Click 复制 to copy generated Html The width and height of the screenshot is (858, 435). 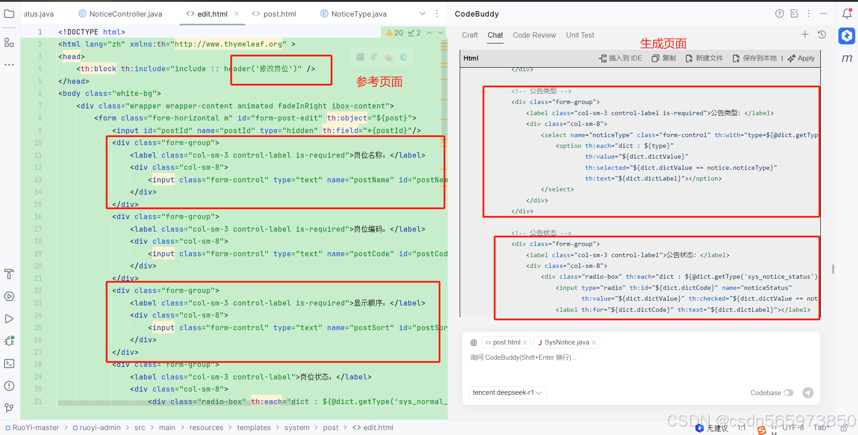tap(664, 58)
